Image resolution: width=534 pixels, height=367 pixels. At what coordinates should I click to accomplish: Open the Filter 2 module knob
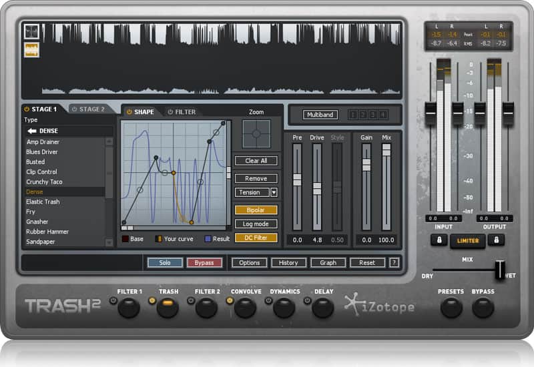(x=206, y=308)
